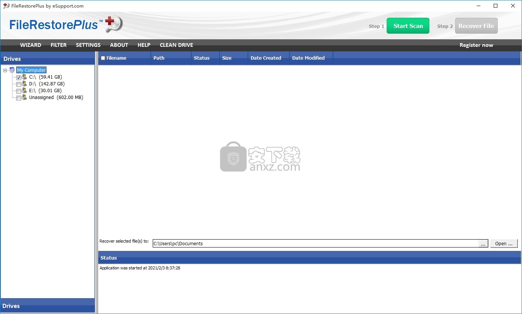Toggle the select-all Filename checkbox
522x314 pixels.
click(103, 58)
